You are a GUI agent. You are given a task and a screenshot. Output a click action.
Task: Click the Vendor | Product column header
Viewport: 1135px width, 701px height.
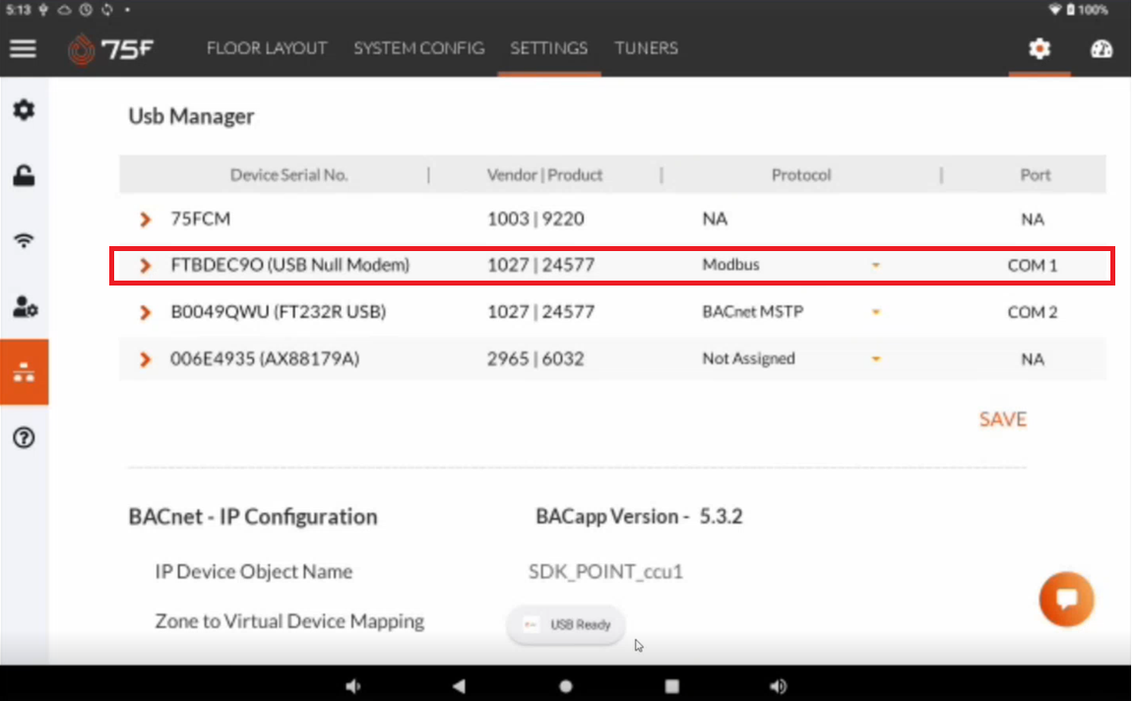pos(544,174)
